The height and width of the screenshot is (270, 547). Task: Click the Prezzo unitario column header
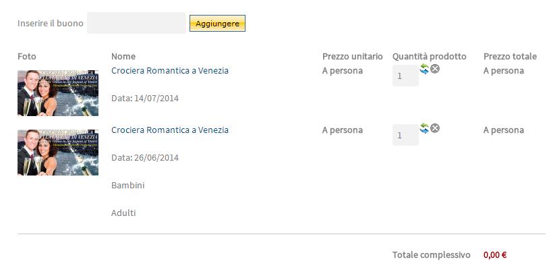coord(352,56)
